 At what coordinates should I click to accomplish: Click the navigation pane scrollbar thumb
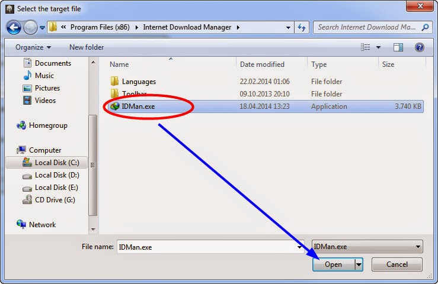[92, 165]
